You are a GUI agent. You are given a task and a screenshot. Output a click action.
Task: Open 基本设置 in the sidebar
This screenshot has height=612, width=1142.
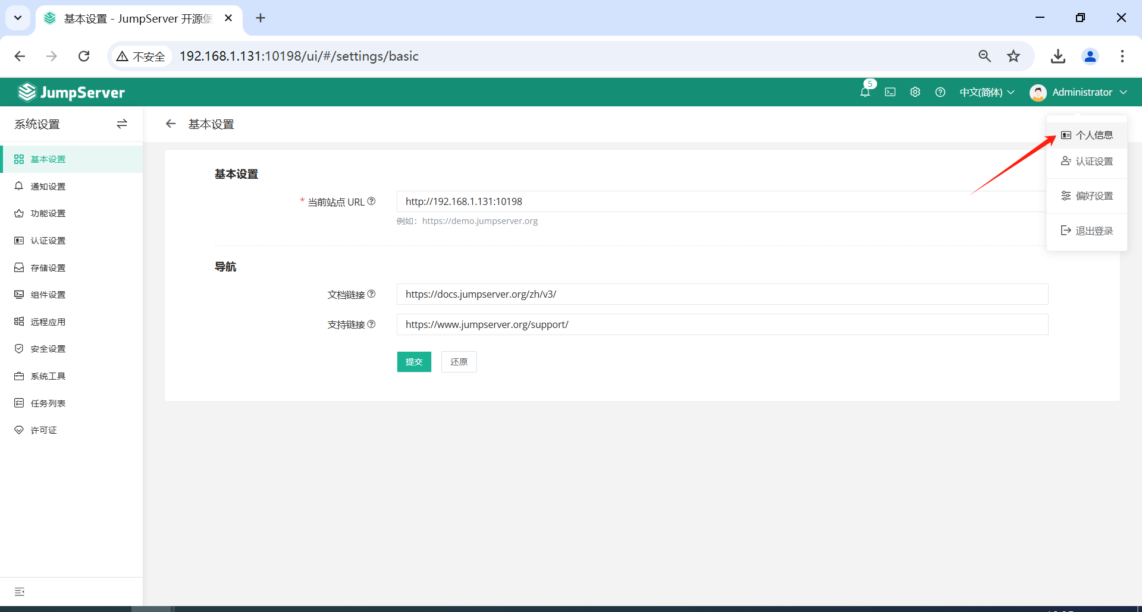pos(71,159)
